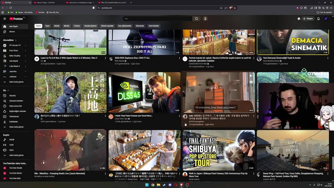This screenshot has height=188, width=334.
Task: Open Discord from the taskbar
Action: pyautogui.click(x=170, y=185)
